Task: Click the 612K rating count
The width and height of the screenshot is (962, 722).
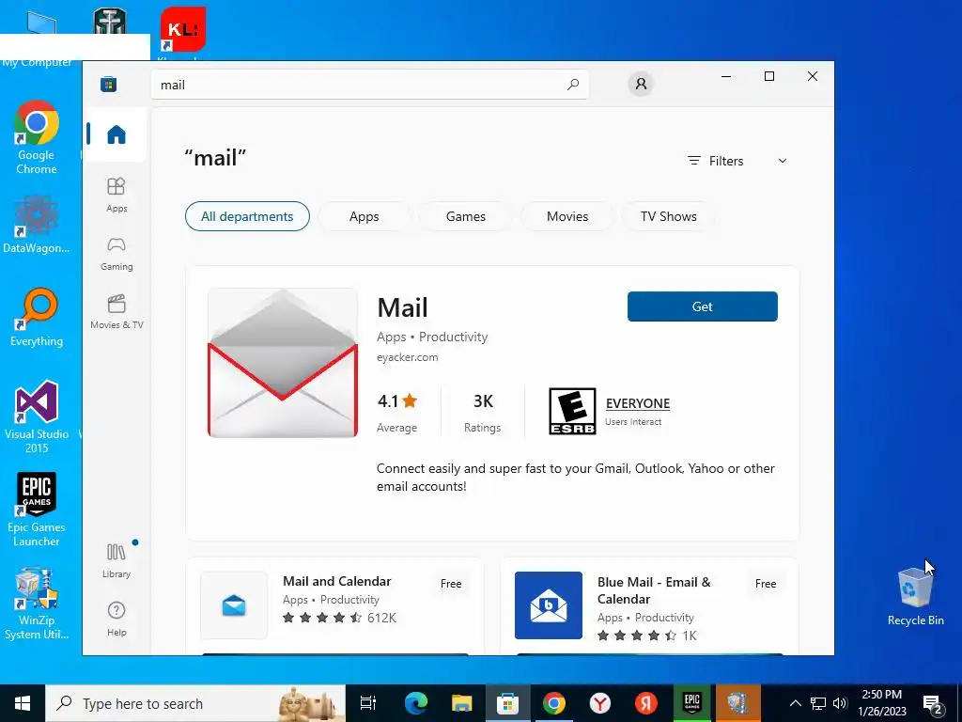Action: click(x=381, y=618)
